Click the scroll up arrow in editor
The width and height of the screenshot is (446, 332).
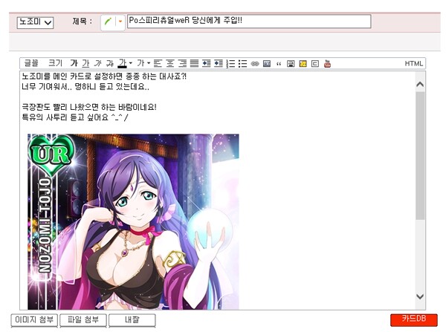420,84
